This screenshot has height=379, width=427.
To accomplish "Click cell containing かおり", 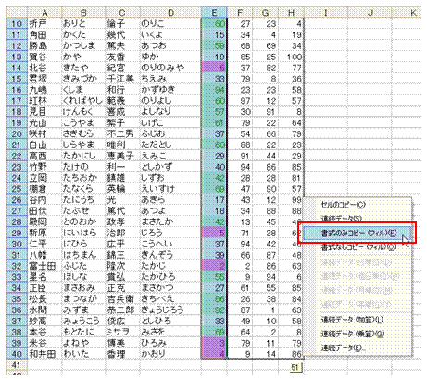I will tap(170, 354).
